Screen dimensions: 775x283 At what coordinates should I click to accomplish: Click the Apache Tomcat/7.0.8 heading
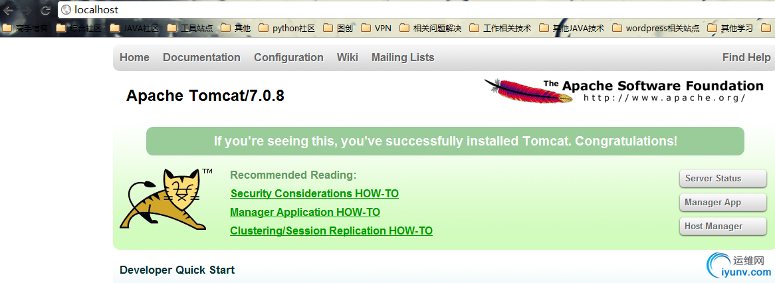[x=205, y=96]
